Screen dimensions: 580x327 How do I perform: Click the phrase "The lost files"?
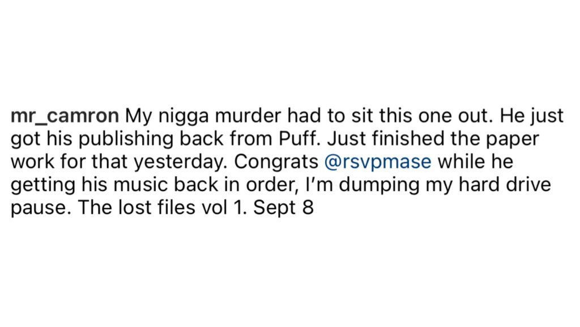(137, 207)
